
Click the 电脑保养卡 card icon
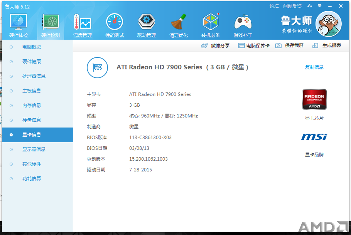pos(241,45)
